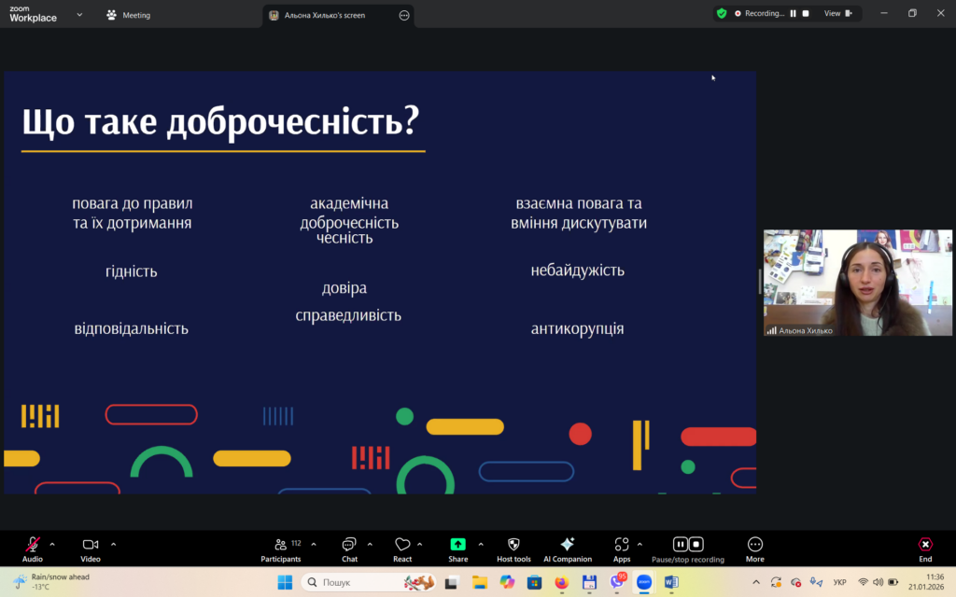Click Альона Хилько's video thumbnail
Viewport: 956px width, 597px height.
(857, 283)
